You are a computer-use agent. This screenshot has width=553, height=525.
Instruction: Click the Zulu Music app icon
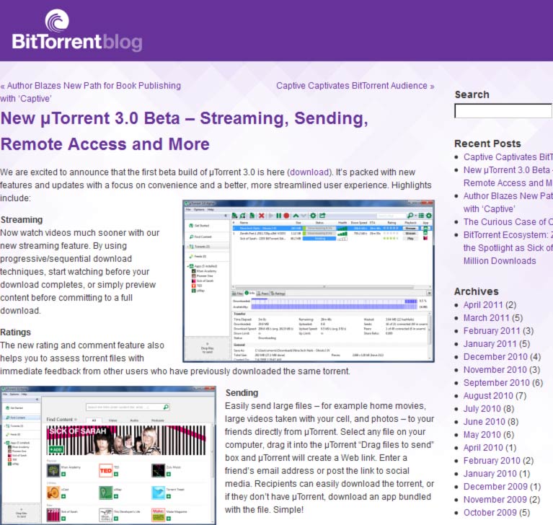tap(158, 471)
